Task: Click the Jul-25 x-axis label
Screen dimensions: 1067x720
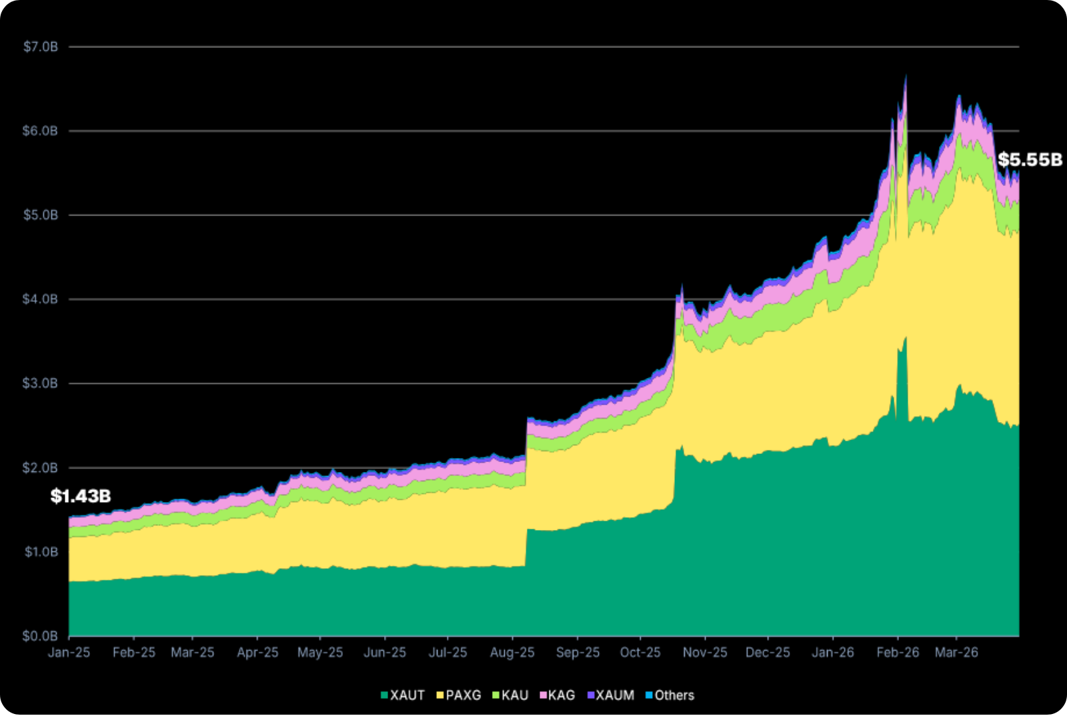Action: pyautogui.click(x=447, y=653)
